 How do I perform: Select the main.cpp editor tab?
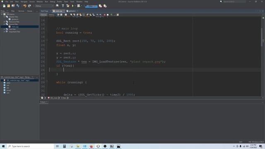(59, 11)
